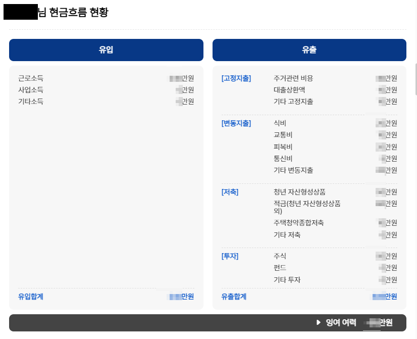Select the 주택청약종합저축 row
Screen dimensions: 417x339
[335, 223]
